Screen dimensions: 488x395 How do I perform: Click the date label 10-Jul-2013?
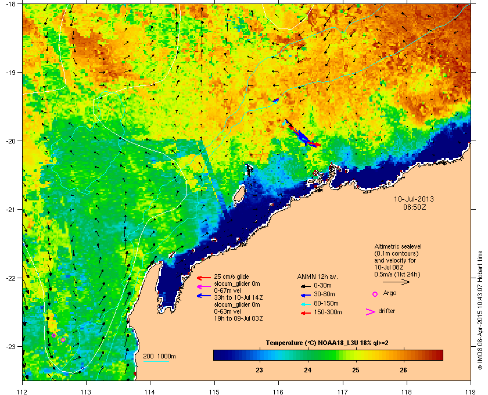coord(414,199)
